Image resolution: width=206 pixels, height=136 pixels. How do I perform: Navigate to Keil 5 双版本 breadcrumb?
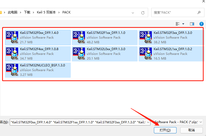point(46,12)
